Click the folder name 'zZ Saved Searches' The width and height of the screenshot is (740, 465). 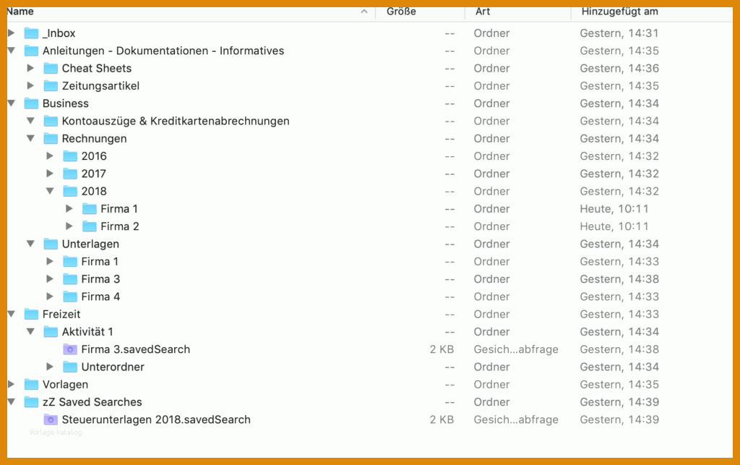point(92,402)
